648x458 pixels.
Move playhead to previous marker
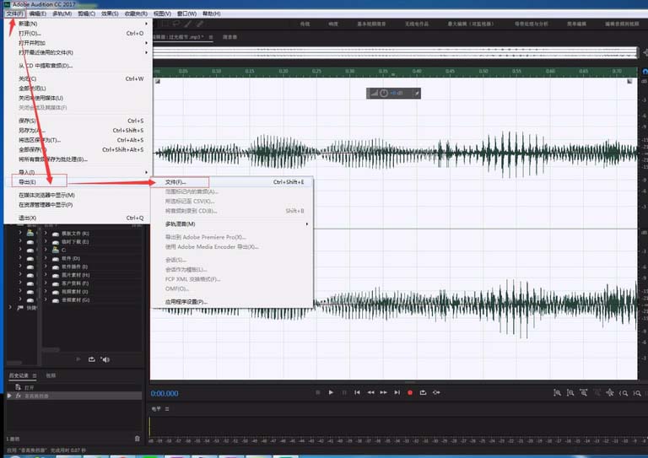coord(358,392)
